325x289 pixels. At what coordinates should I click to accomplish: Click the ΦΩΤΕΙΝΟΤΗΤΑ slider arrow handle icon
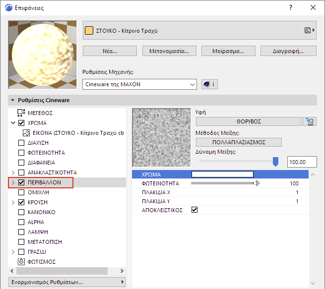(257, 183)
